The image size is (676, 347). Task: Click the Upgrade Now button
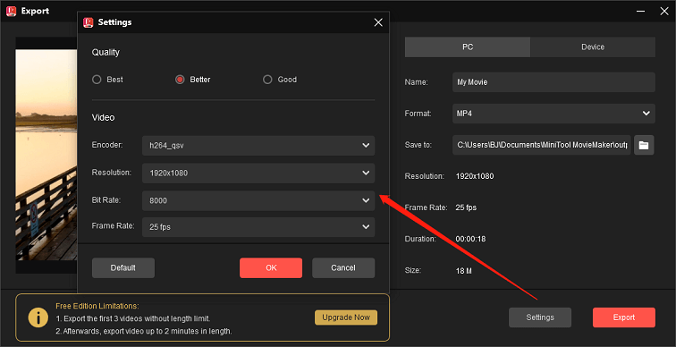[x=346, y=317]
